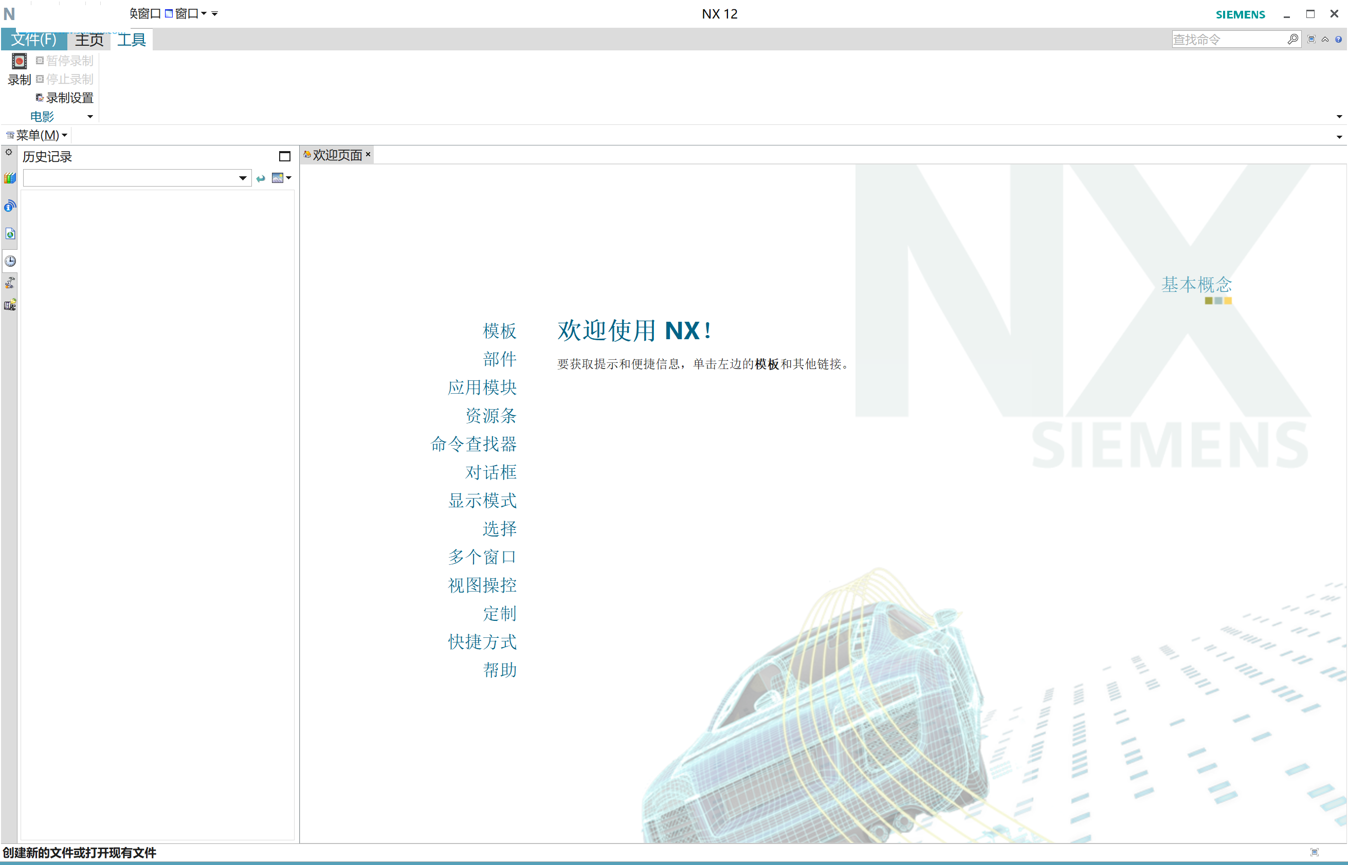1348x865 pixels.
Task: Maximize the 历史记录 panel
Action: point(285,157)
